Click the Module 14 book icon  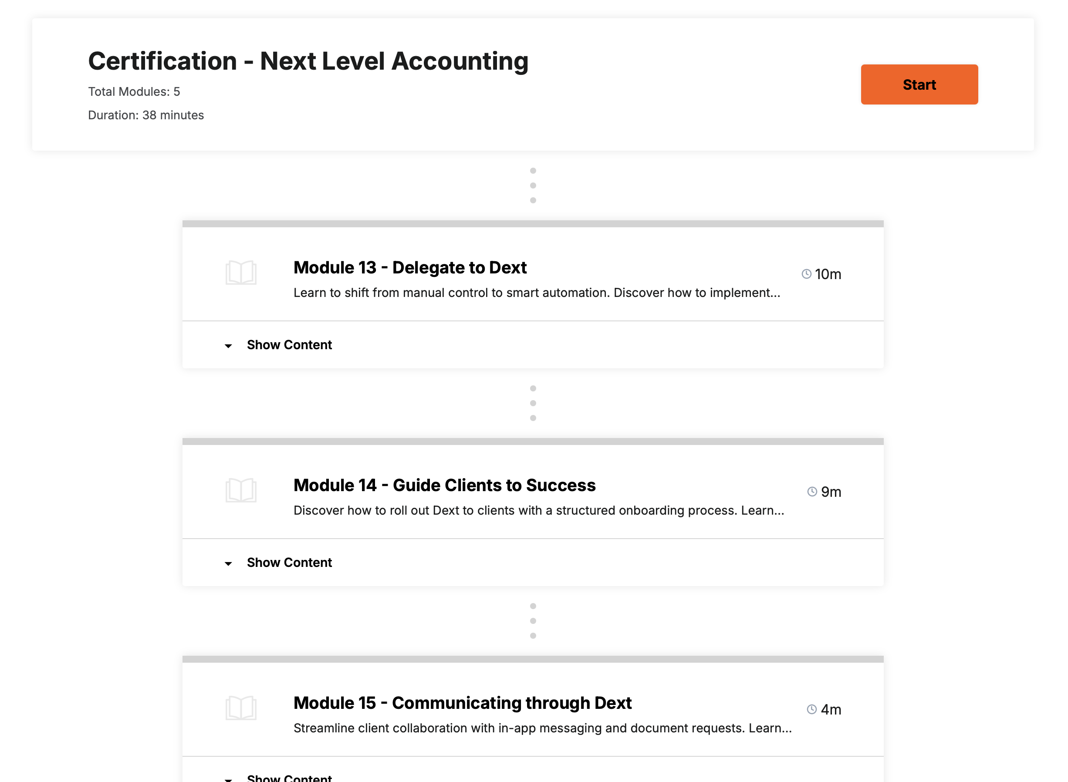(241, 490)
